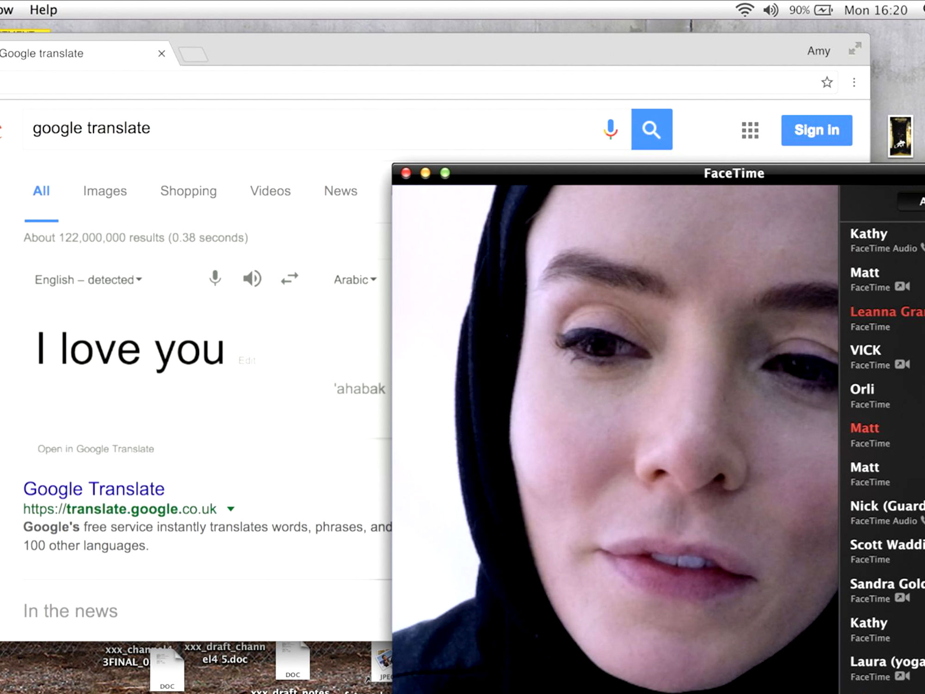Open the Google apps grid
The height and width of the screenshot is (694, 925).
click(x=750, y=130)
